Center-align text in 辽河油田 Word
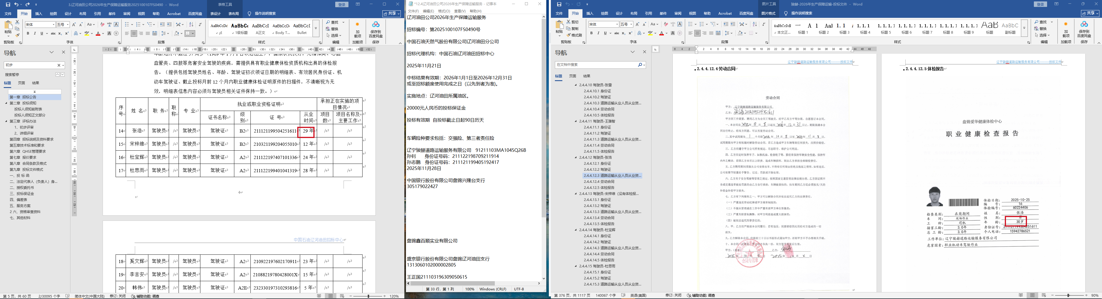The image size is (1102, 299). click(x=134, y=33)
